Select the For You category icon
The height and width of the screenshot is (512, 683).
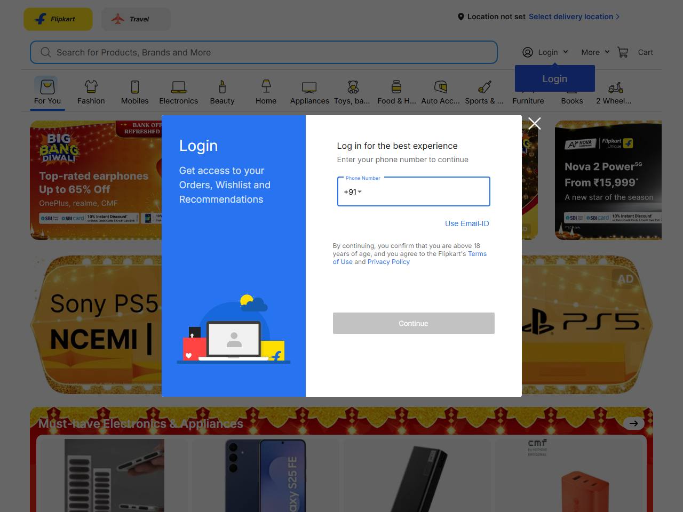(47, 86)
